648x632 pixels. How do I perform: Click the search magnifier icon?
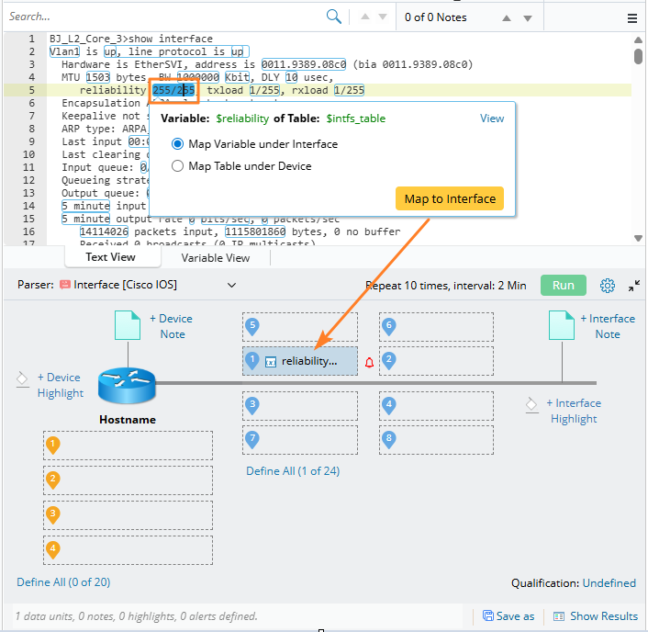pos(334,17)
